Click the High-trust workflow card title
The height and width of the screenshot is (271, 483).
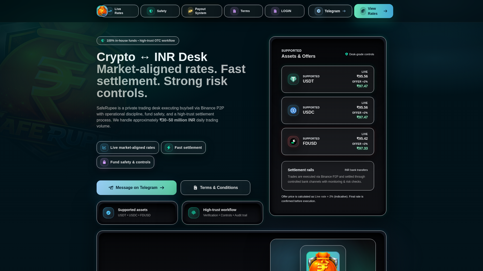tap(220, 210)
